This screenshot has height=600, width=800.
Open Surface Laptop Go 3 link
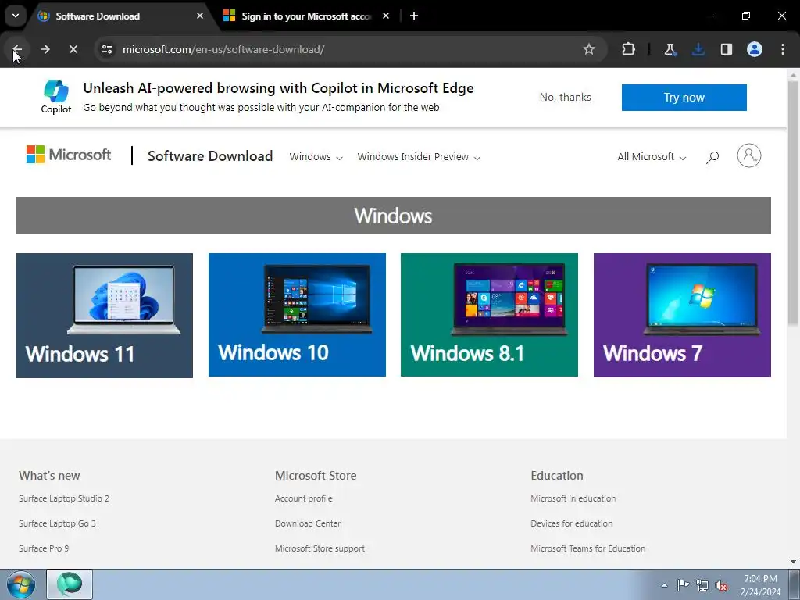57,523
